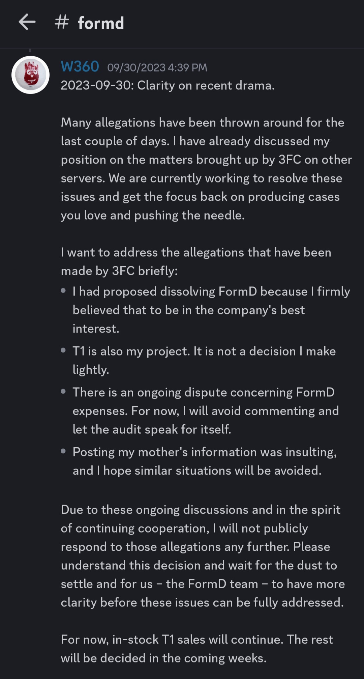
Task: Click the 'Due to these ongoing discussions' paragraph
Action: tap(202, 556)
